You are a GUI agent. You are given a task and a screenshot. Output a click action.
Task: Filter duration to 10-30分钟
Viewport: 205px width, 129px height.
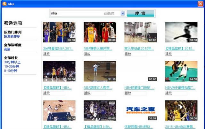(x=11, y=66)
